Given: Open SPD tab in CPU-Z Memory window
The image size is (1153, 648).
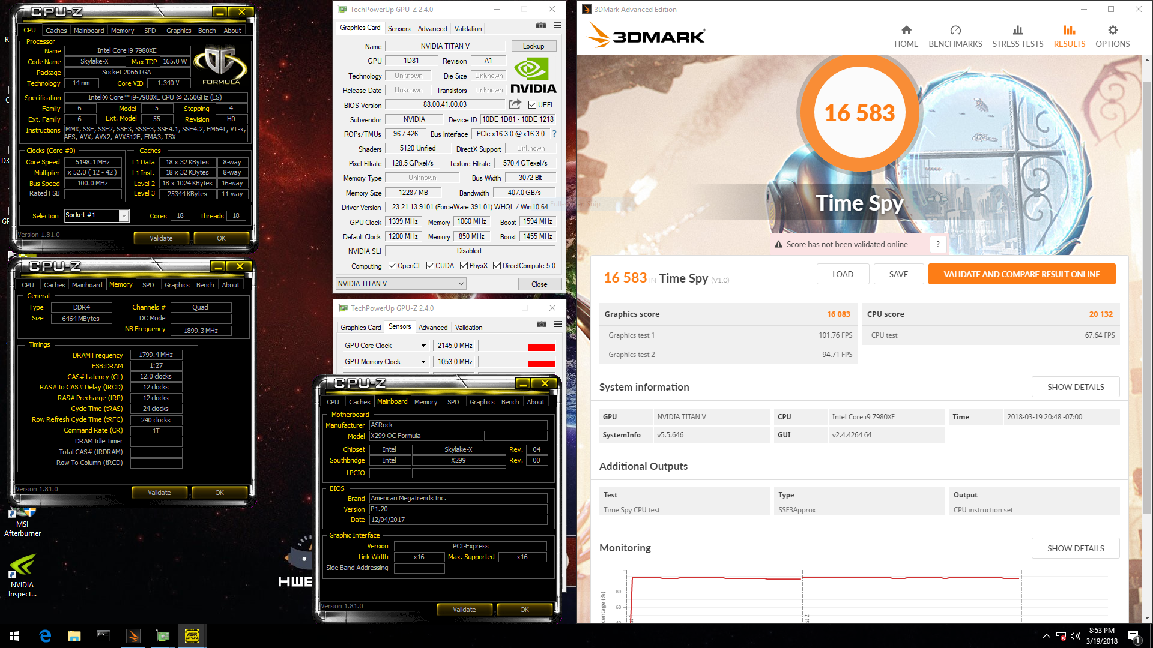Looking at the screenshot, I should [x=148, y=285].
